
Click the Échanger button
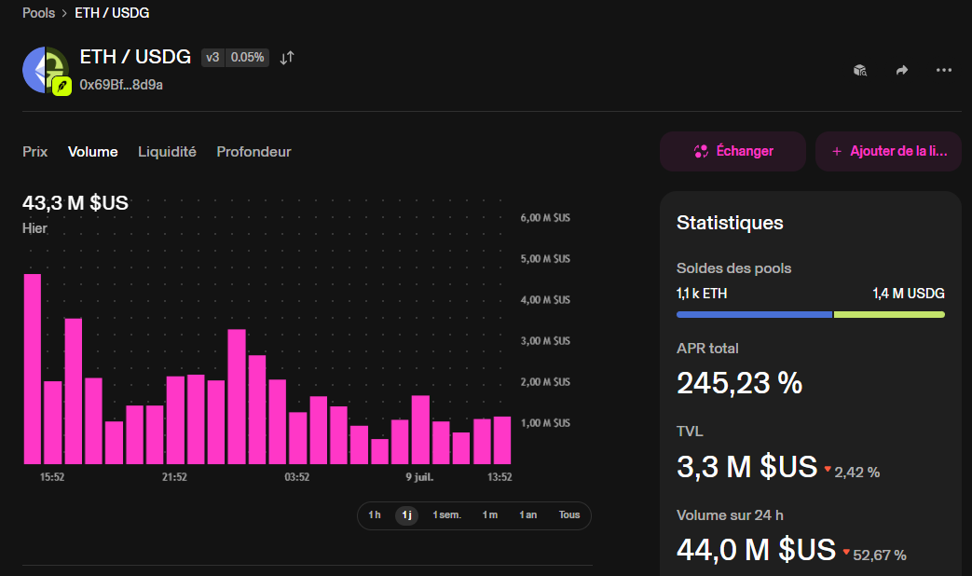pos(732,151)
